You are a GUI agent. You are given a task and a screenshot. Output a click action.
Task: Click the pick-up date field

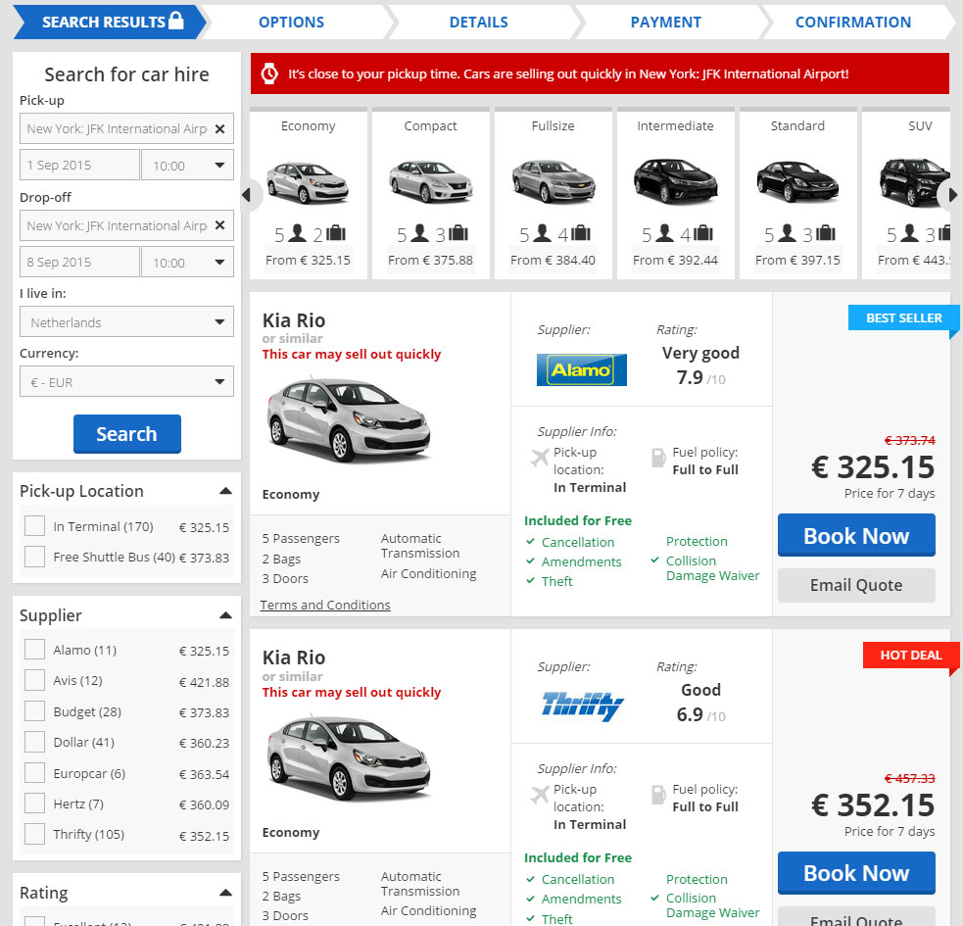pos(79,166)
